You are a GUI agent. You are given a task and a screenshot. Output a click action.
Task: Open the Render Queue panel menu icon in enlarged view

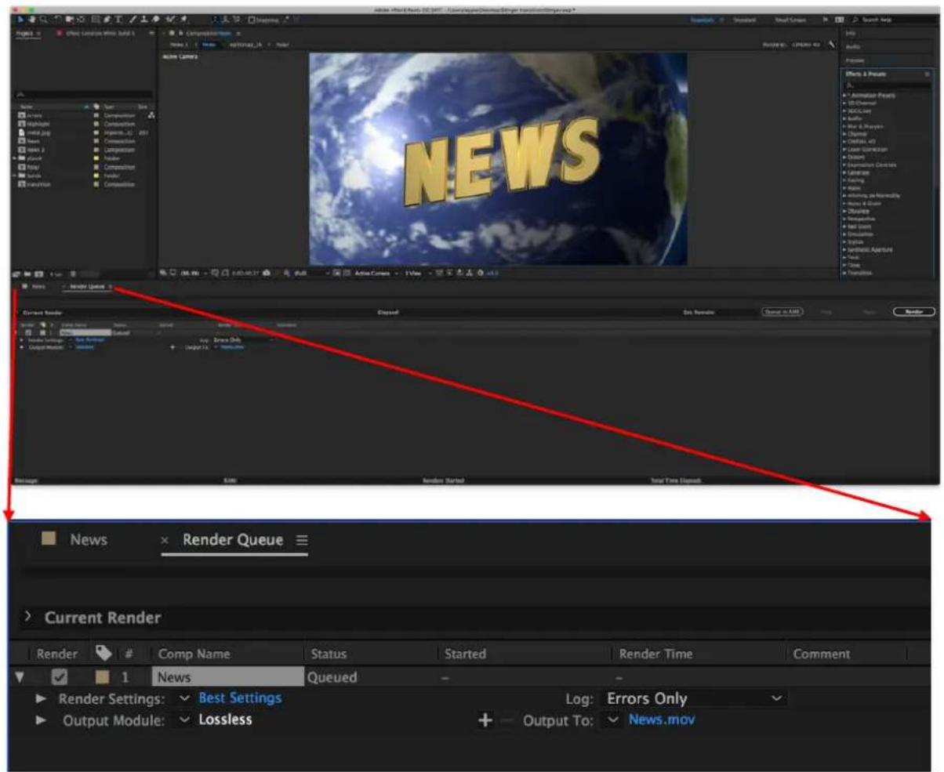pyautogui.click(x=302, y=541)
